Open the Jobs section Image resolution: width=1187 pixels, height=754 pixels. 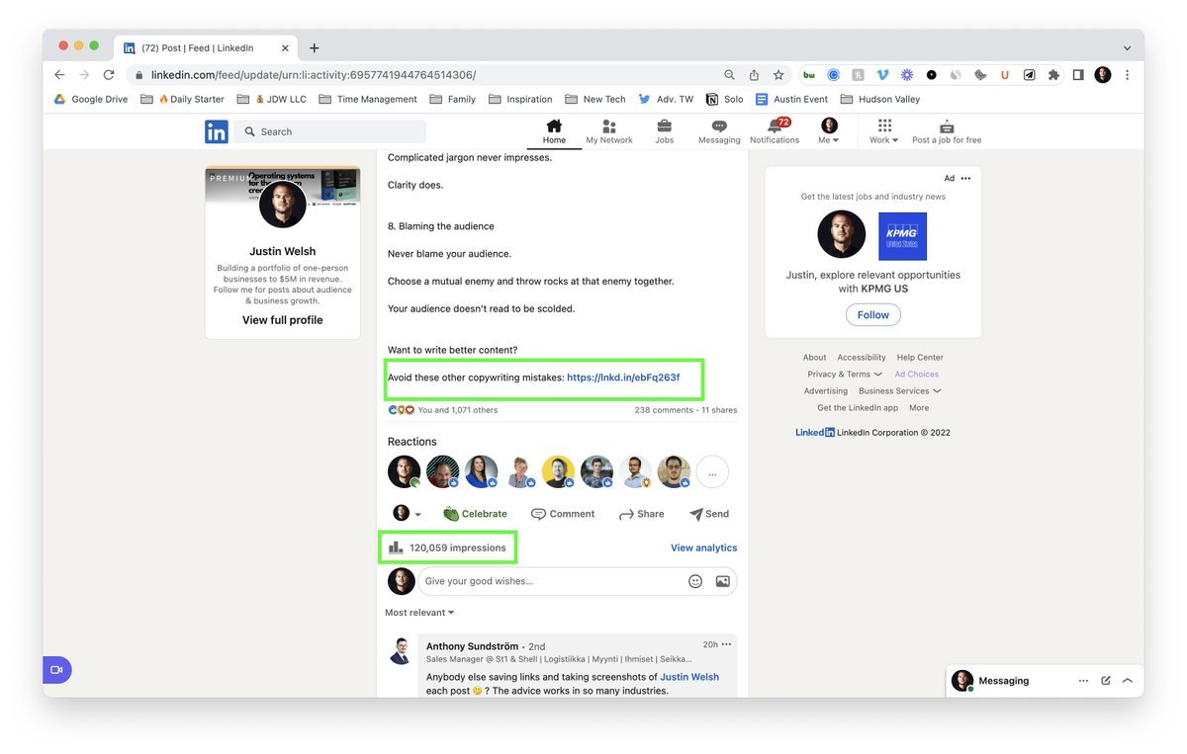point(665,131)
